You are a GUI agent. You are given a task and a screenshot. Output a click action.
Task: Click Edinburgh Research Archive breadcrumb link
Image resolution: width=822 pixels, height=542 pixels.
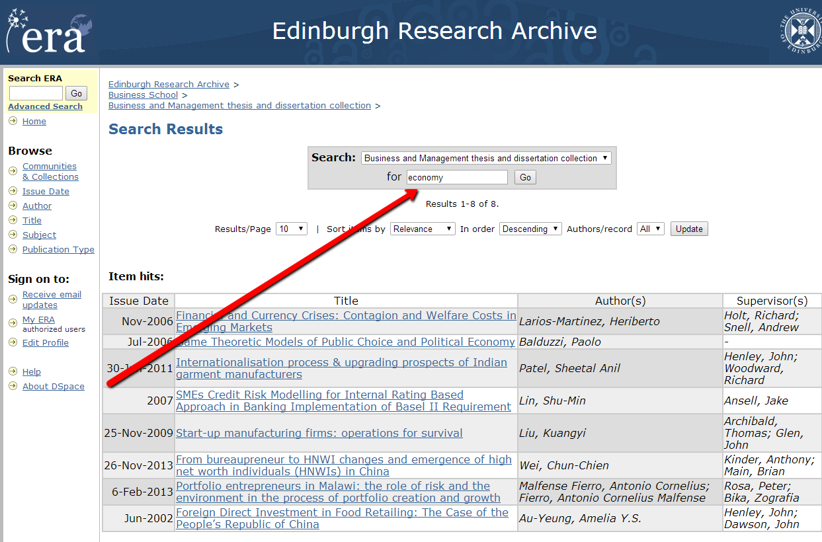click(169, 84)
